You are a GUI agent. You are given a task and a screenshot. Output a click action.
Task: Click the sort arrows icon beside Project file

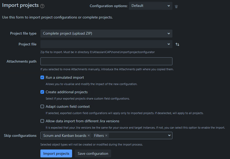click(x=177, y=44)
